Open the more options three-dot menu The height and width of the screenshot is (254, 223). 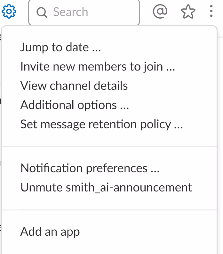pos(211,11)
